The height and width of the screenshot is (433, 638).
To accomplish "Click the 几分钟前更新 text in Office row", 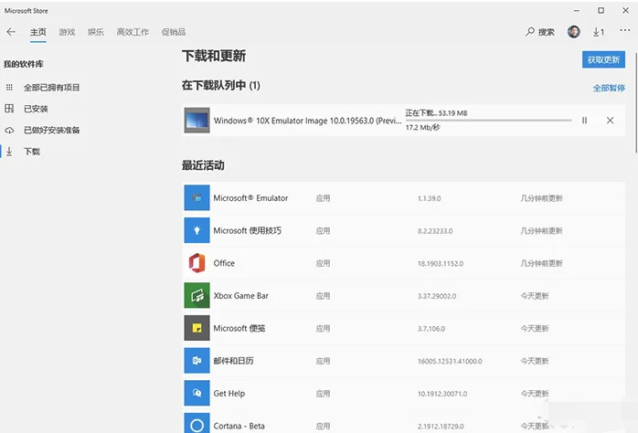I will coord(541,263).
